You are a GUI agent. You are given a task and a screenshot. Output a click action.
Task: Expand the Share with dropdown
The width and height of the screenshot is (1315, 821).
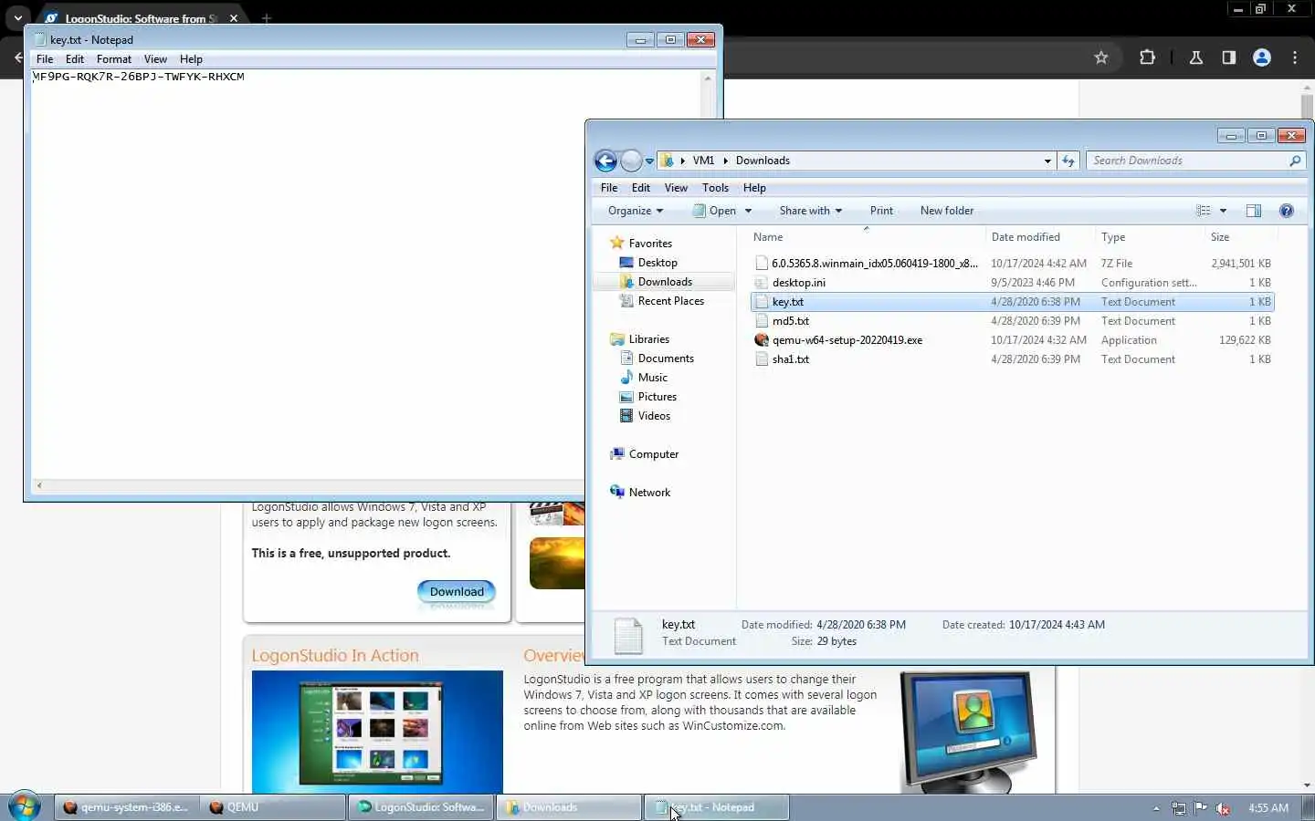810,211
